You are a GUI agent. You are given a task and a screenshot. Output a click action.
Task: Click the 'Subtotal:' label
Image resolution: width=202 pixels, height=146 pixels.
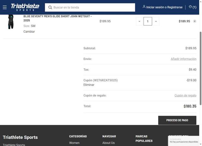coord(90,48)
